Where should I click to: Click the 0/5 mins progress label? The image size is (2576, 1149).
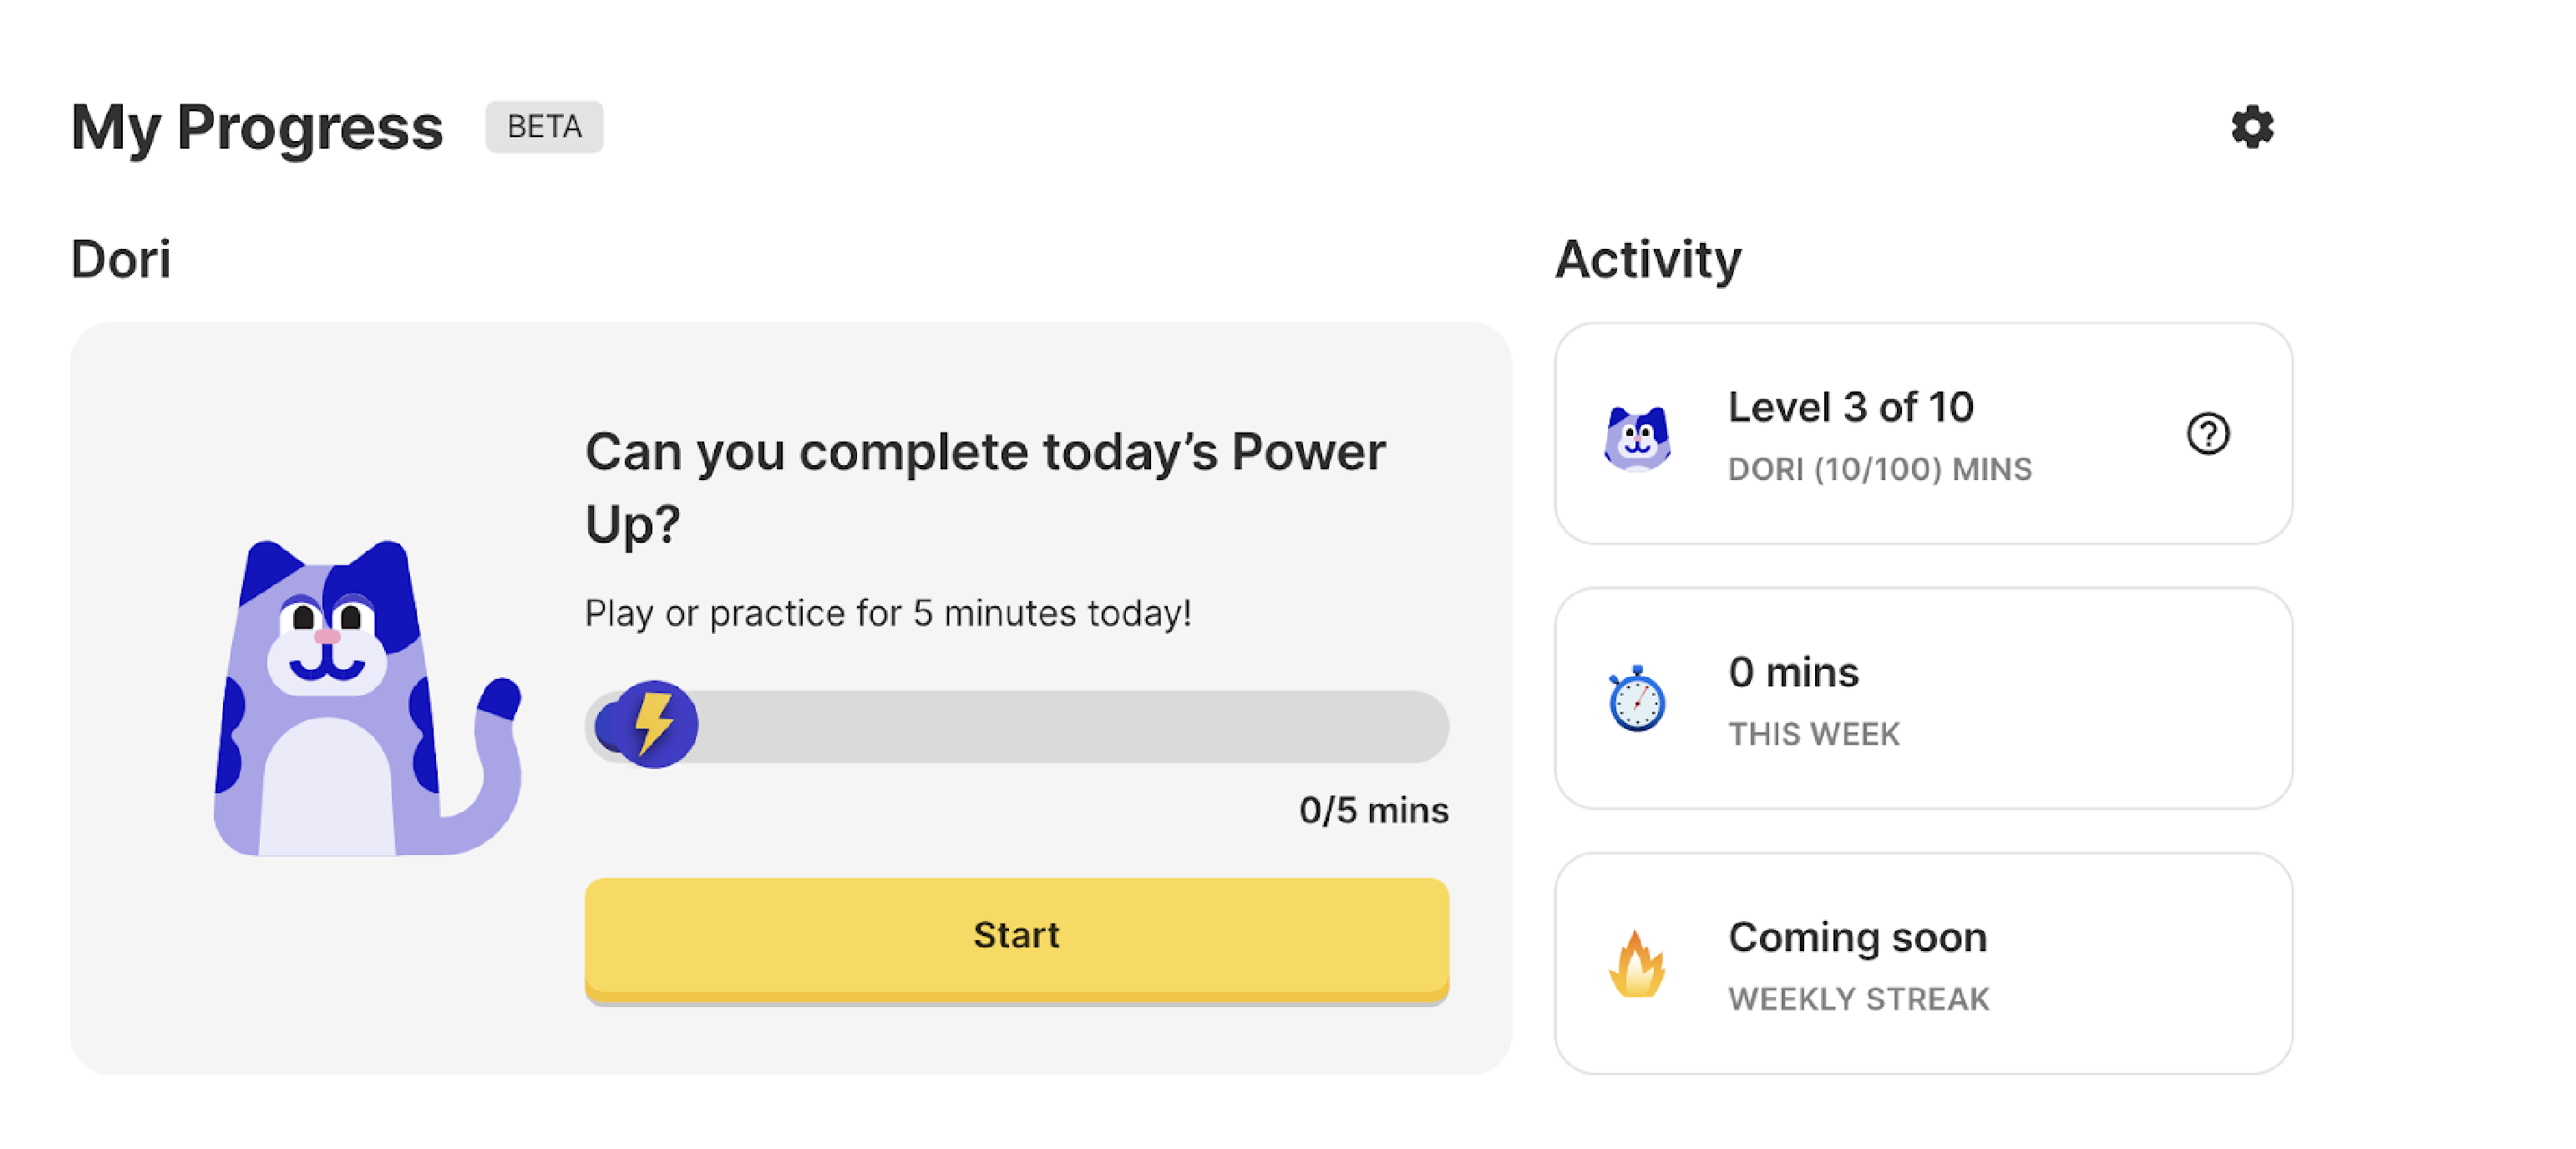pyautogui.click(x=1373, y=809)
